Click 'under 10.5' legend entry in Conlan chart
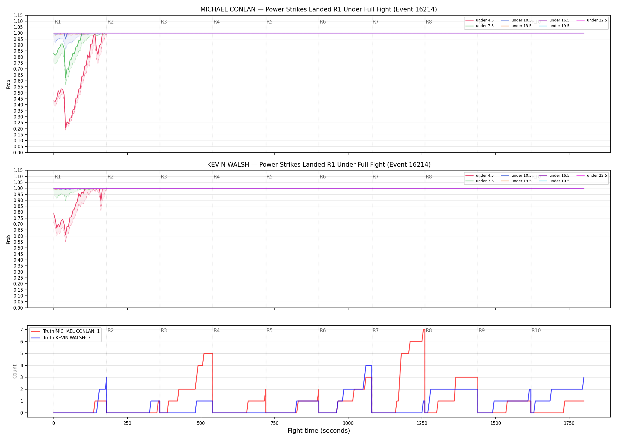Image resolution: width=617 pixels, height=441 pixels. [516, 20]
